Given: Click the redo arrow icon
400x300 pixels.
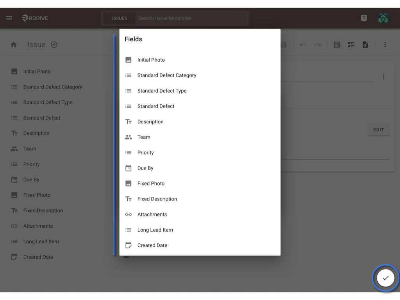Looking at the screenshot, I should pyautogui.click(x=317, y=45).
